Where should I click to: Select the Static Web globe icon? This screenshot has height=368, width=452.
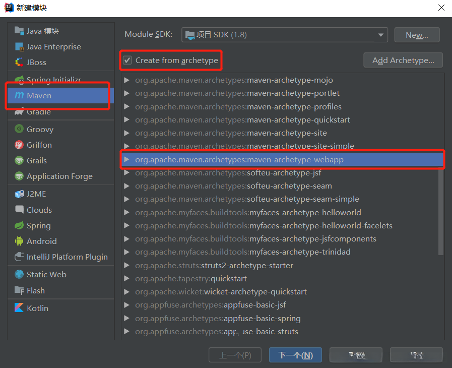[x=19, y=275]
